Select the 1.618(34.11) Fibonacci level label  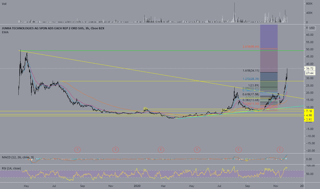tap(251, 70)
